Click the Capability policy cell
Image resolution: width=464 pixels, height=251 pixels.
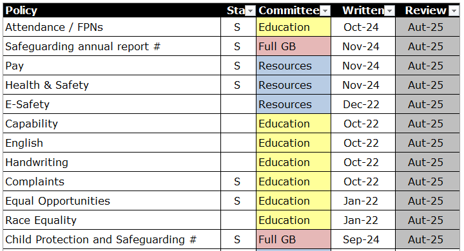coord(112,124)
